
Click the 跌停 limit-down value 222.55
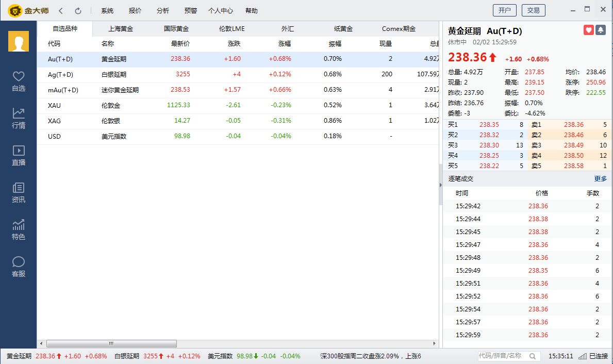click(596, 93)
